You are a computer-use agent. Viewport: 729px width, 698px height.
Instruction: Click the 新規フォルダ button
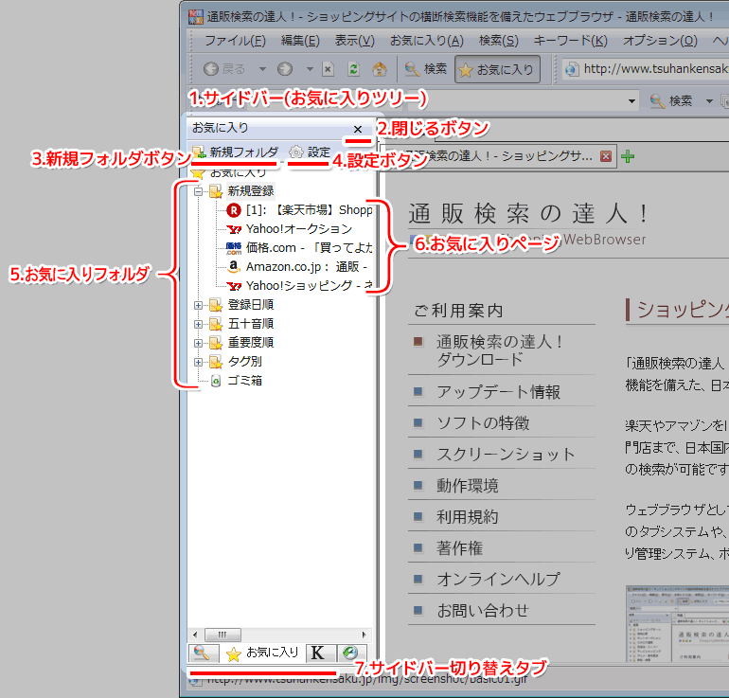coord(235,152)
